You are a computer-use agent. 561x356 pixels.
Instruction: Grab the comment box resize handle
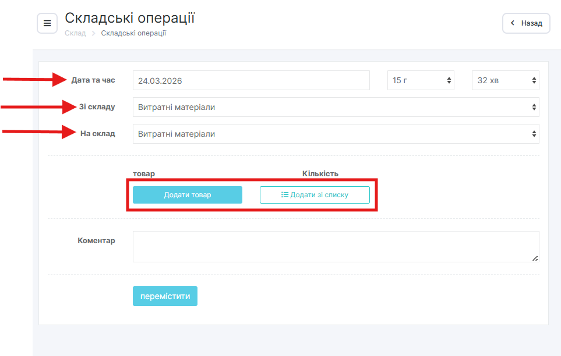(x=535, y=258)
